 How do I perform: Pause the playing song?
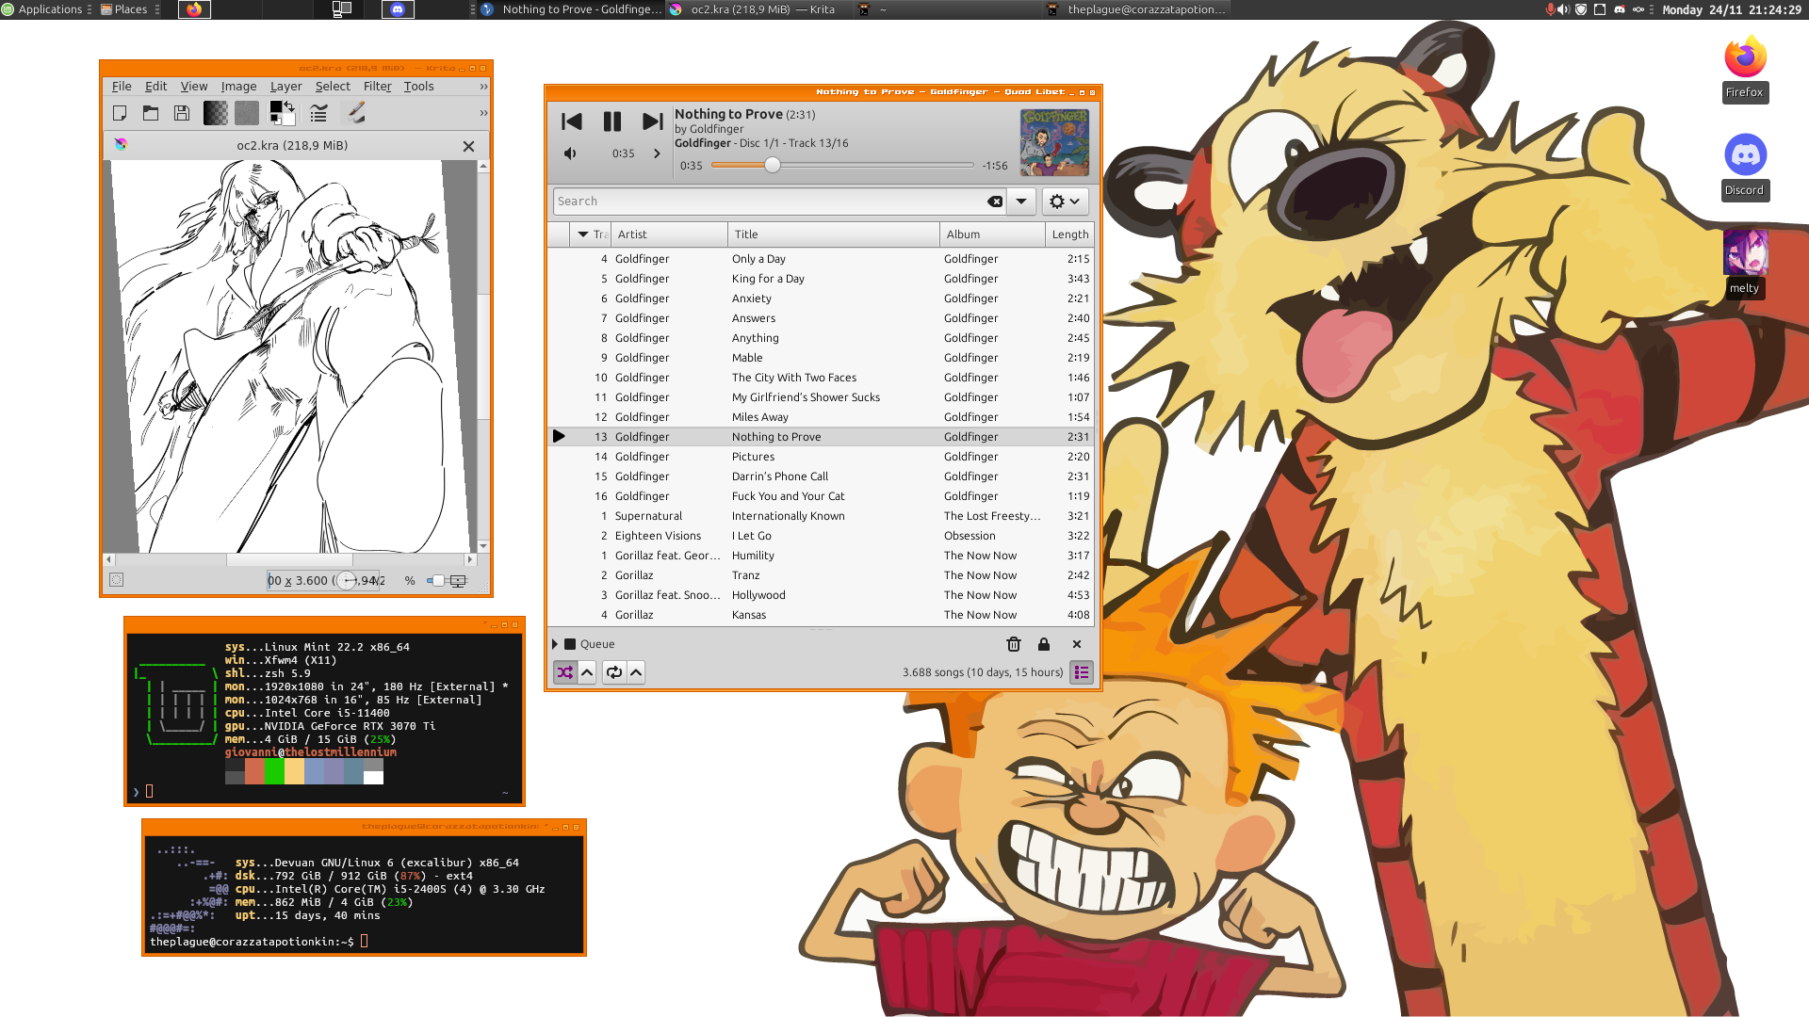[611, 121]
